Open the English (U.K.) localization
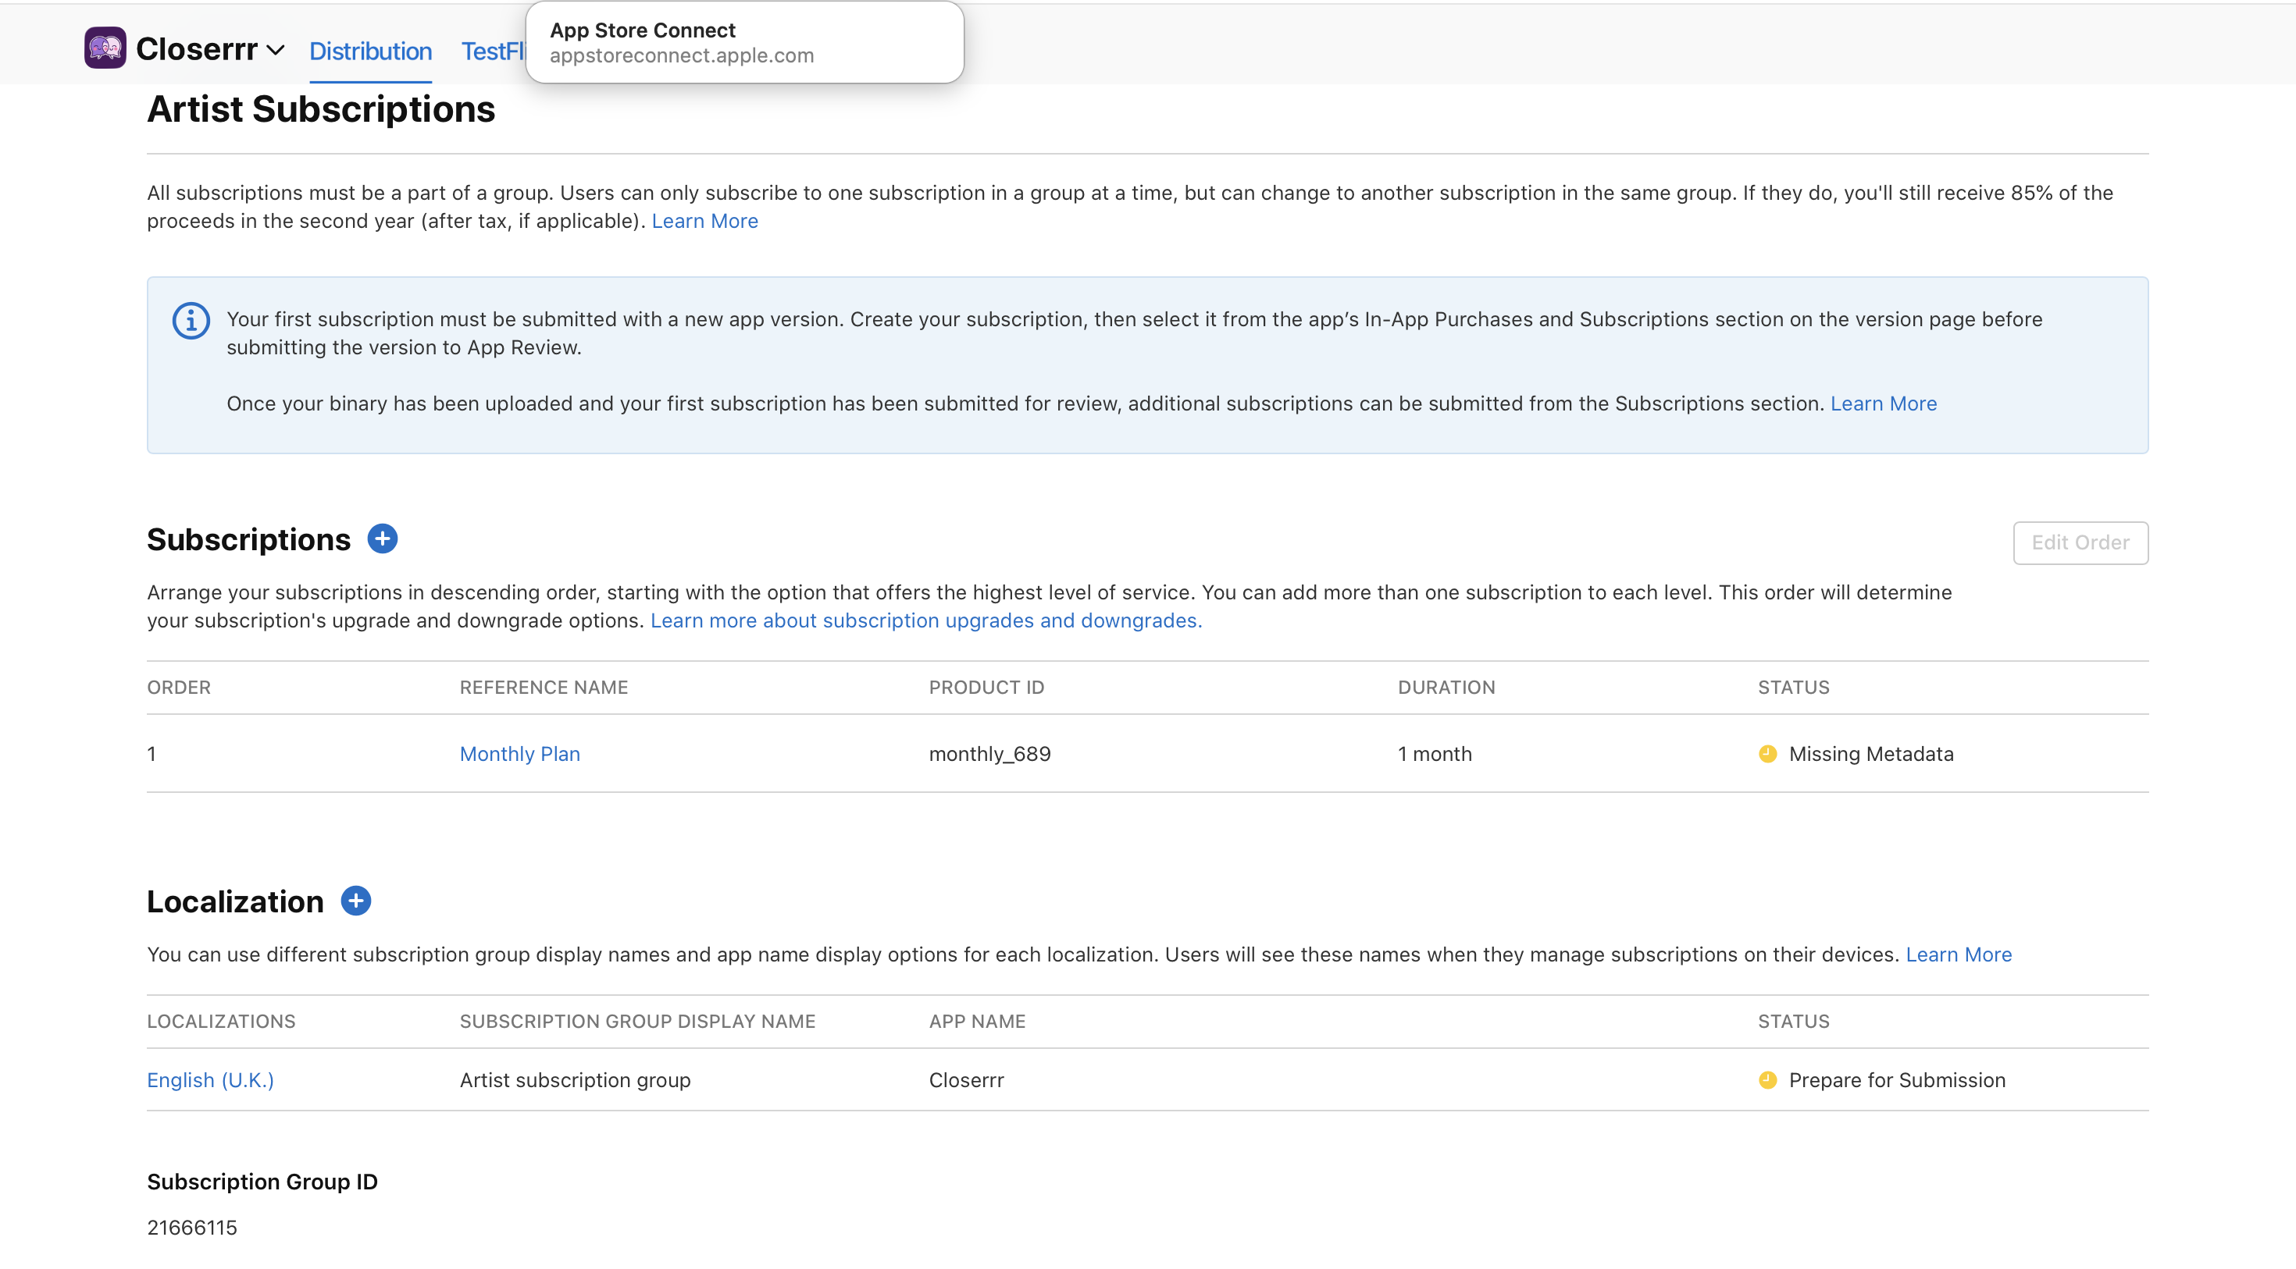This screenshot has width=2296, height=1269. (x=210, y=1080)
